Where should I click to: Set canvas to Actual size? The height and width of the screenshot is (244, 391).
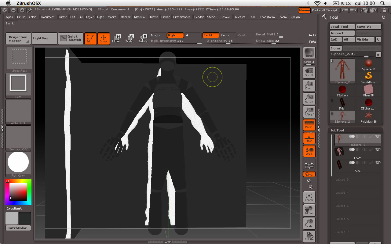pos(309,99)
